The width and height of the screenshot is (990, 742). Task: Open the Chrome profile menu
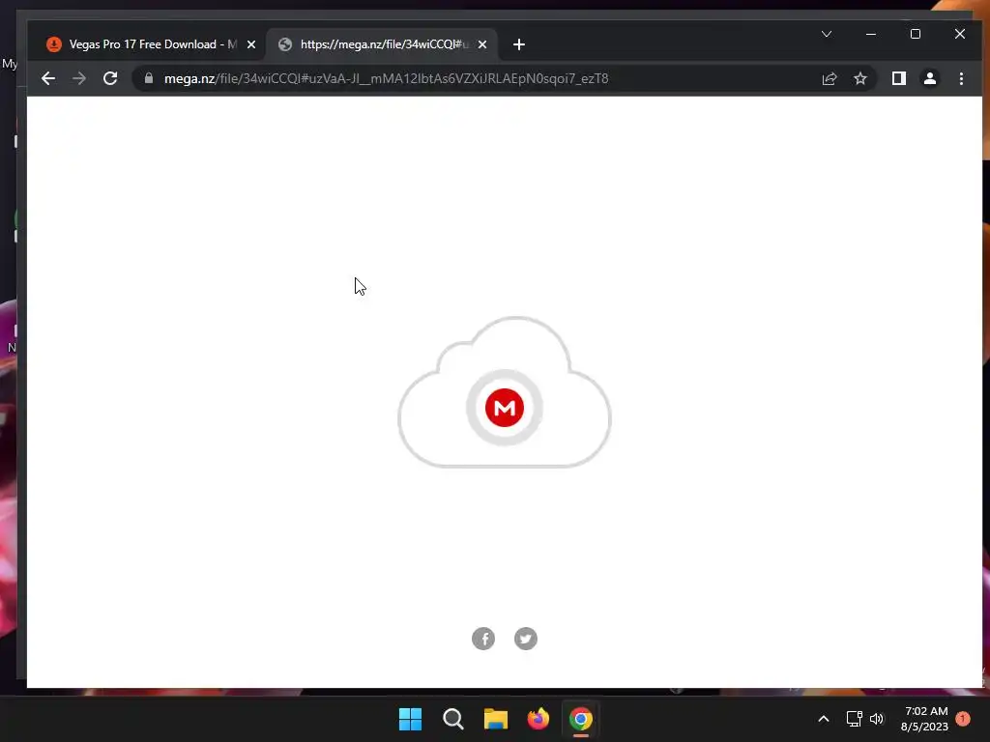point(929,78)
